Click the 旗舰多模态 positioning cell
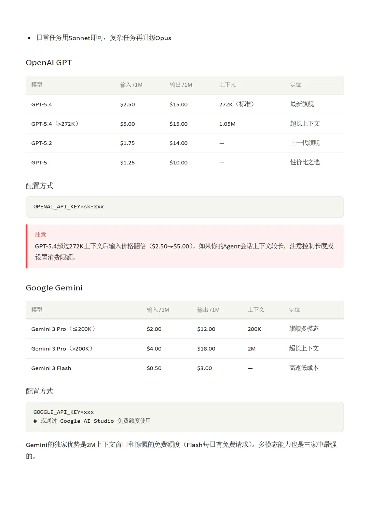Screen dimensions: 369x523 pyautogui.click(x=304, y=329)
